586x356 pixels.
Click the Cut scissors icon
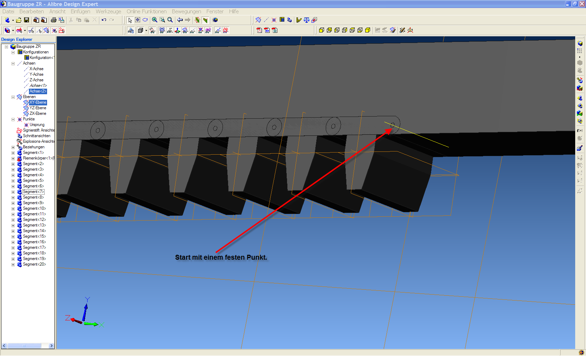[71, 20]
